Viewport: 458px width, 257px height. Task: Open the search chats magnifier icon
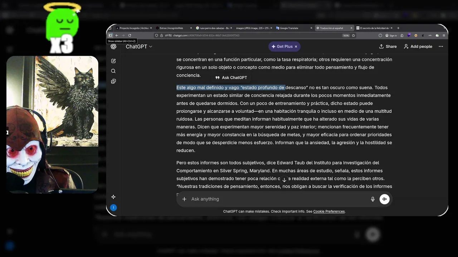pyautogui.click(x=113, y=71)
